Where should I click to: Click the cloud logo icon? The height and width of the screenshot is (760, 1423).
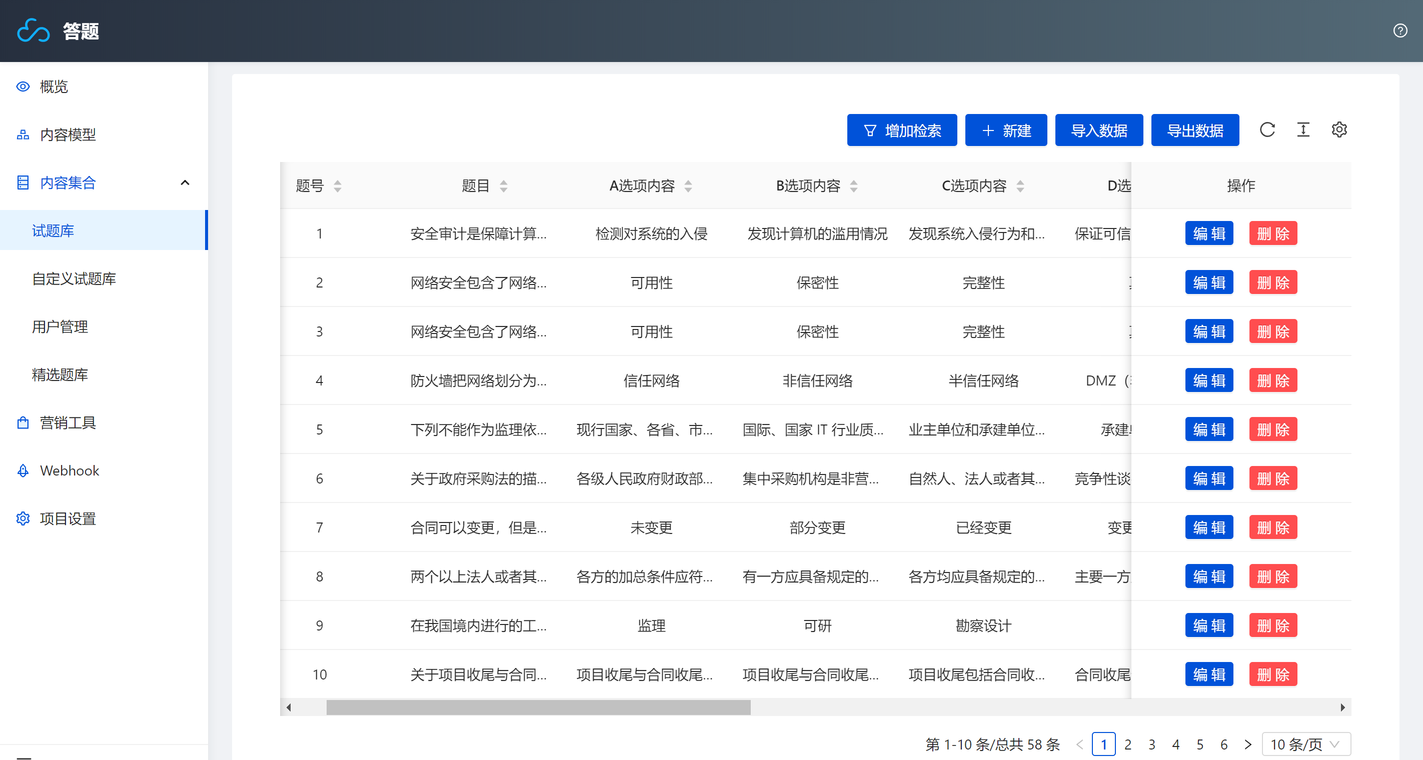(x=33, y=30)
